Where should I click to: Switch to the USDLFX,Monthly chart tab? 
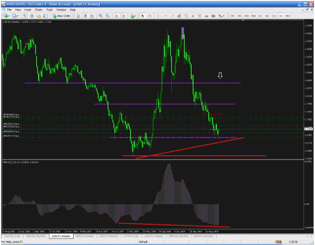tap(109, 236)
